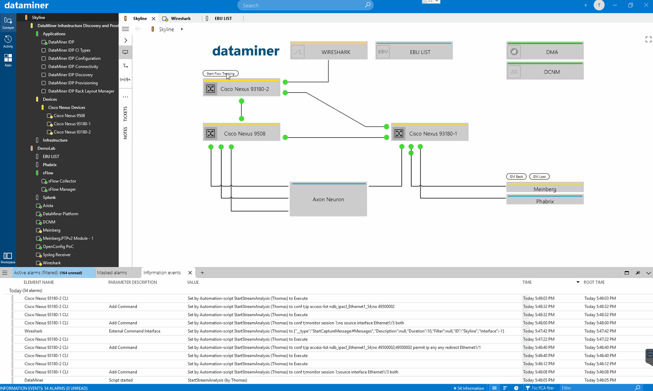Image resolution: width=653 pixels, height=391 pixels.
Task: Open the connectivity page icon in side strip
Action: click(x=126, y=66)
